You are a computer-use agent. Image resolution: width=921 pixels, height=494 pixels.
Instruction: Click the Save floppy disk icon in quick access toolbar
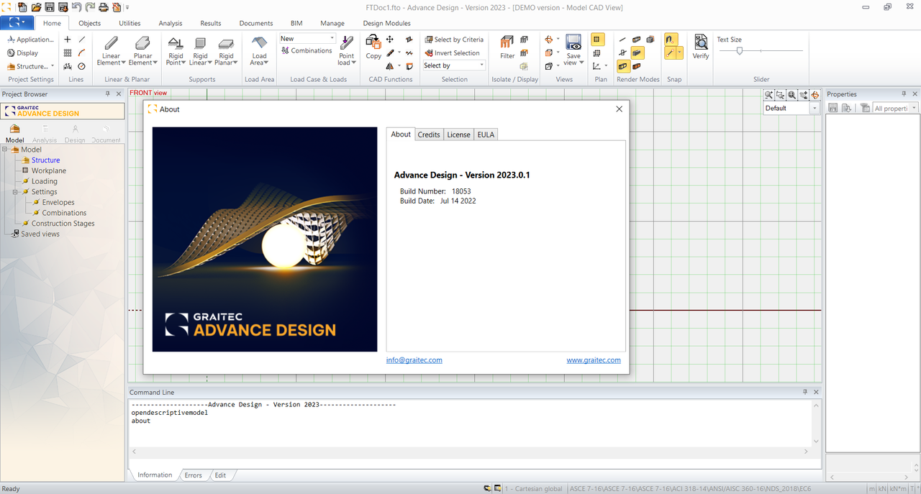(50, 7)
